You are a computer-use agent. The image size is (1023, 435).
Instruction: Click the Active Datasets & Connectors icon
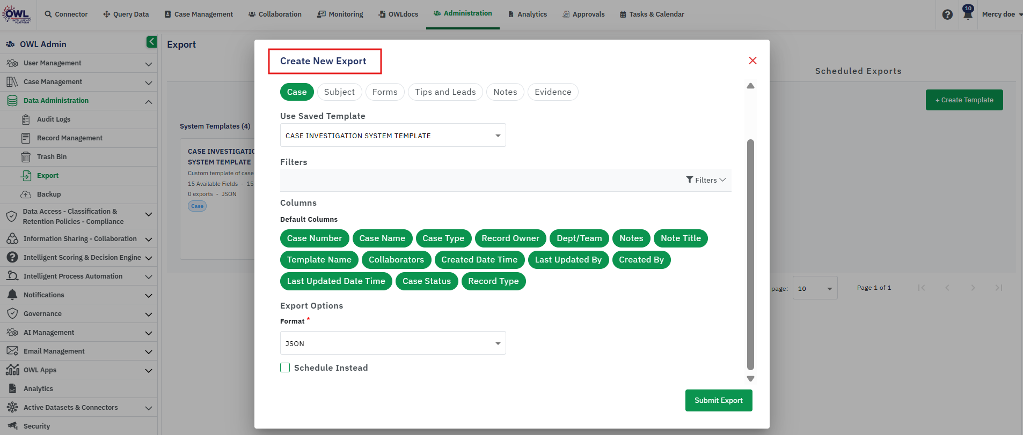[x=12, y=408]
